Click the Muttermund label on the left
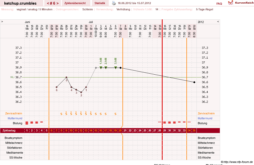 15,118
